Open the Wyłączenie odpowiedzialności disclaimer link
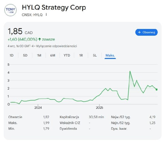 (x=56, y=46)
